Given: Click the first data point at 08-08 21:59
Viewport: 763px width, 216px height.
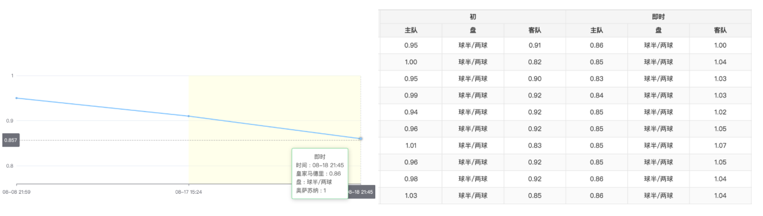Looking at the screenshot, I should click(16, 98).
